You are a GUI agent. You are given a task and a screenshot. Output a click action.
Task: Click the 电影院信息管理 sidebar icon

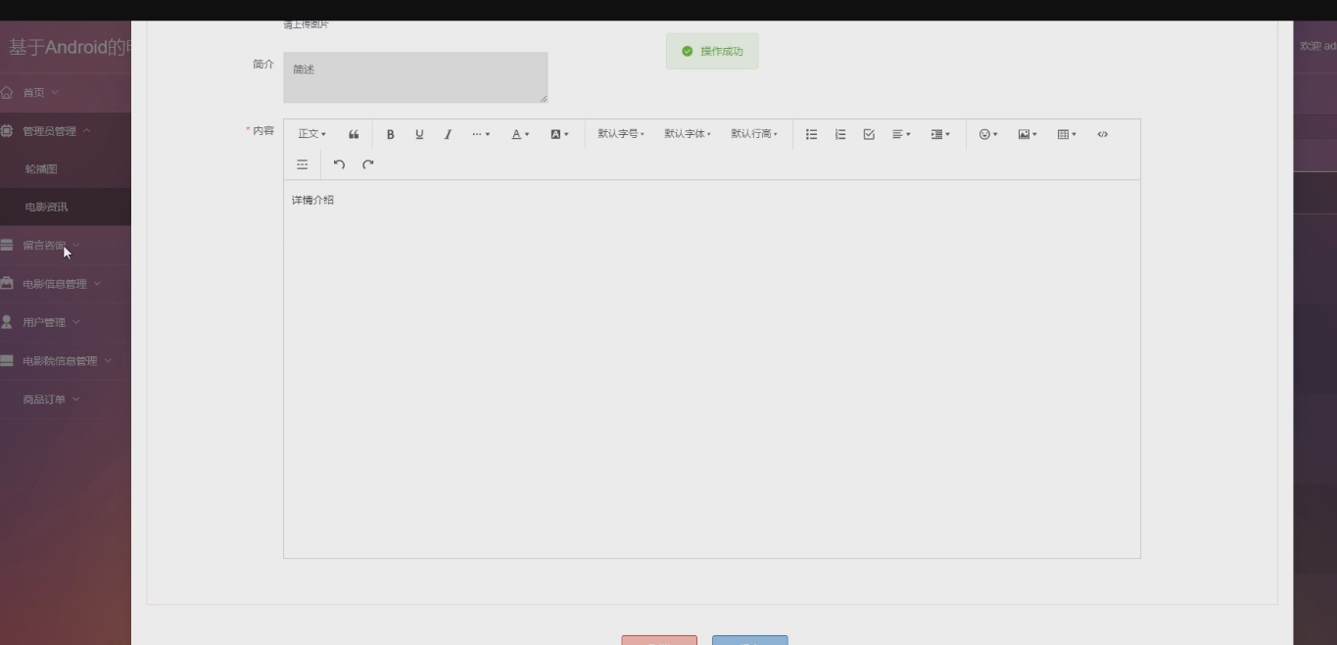(7, 361)
